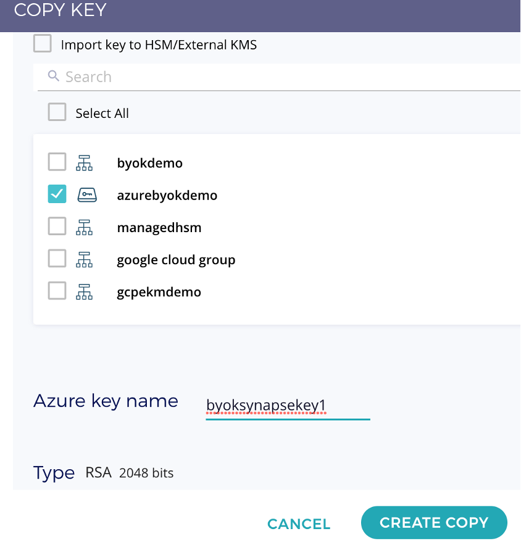
Task: Check the byokdemo checkbox
Action: click(x=57, y=162)
